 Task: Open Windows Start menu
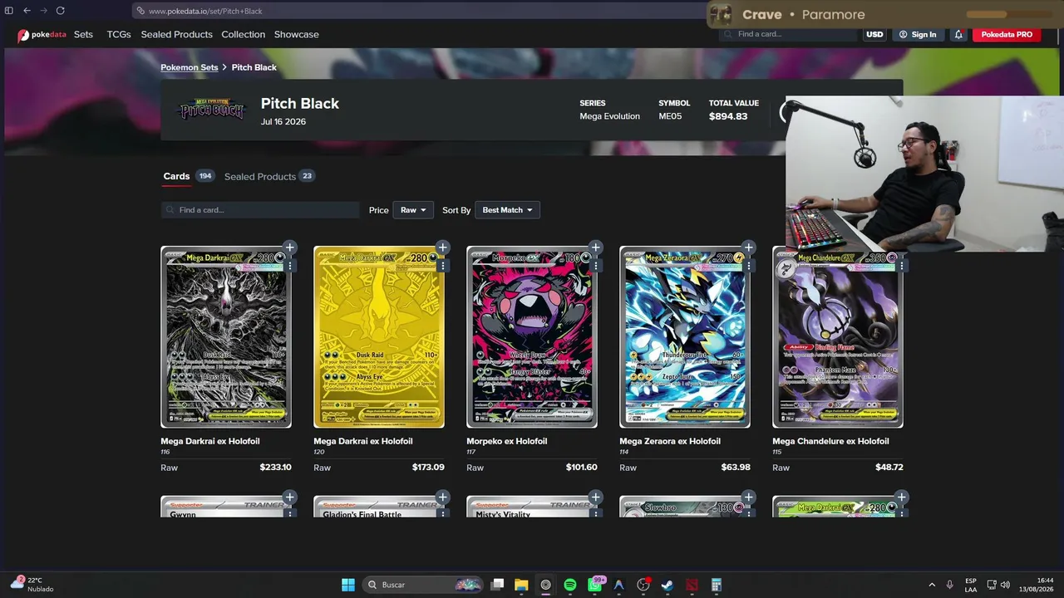point(348,585)
